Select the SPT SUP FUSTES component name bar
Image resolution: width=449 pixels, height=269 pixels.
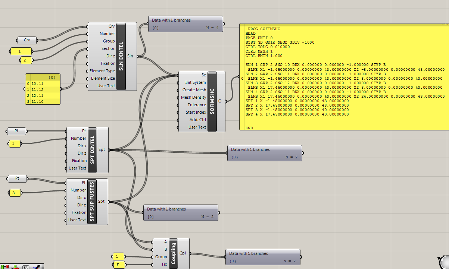92,202
